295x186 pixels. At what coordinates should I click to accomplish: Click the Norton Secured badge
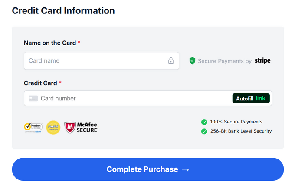pyautogui.click(x=33, y=127)
